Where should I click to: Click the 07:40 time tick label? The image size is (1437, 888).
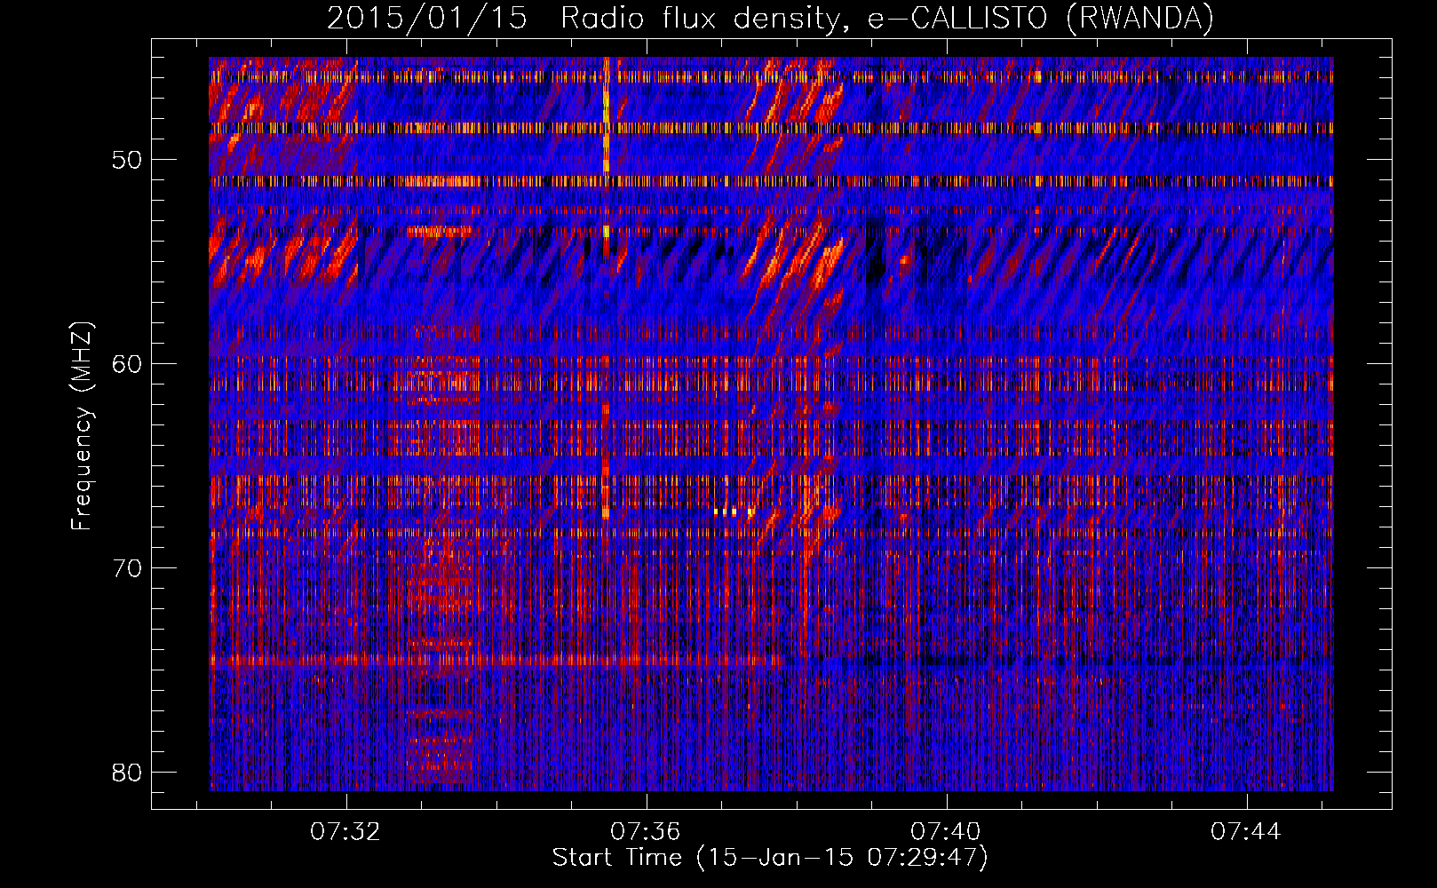946,832
